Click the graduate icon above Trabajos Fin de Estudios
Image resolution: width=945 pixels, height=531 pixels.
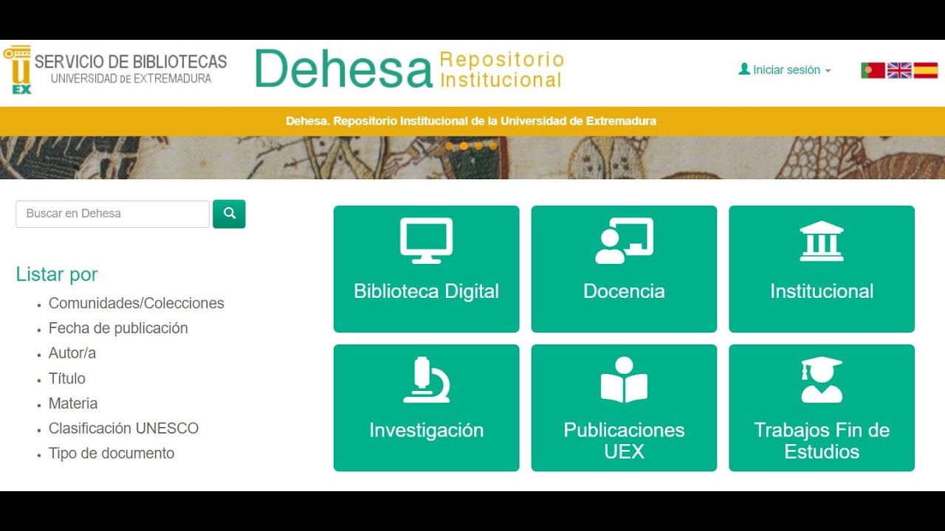822,380
